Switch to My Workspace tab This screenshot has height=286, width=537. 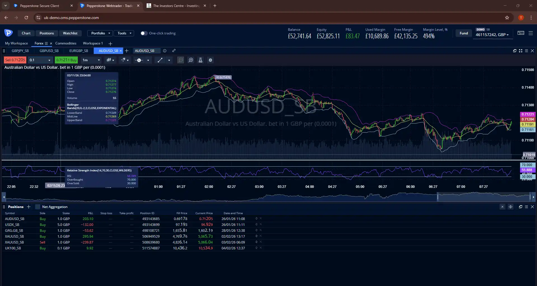pyautogui.click(x=17, y=43)
